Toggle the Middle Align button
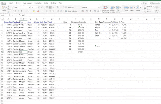This screenshot has height=104, width=161. [x=50, y=7]
